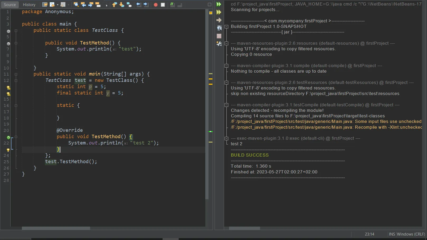The width and height of the screenshot is (427, 240).
Task: Click the editor horizontal scrollbar
Action: click(56, 228)
